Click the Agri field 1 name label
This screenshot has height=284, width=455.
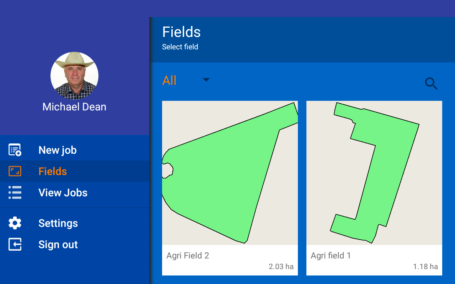point(331,256)
